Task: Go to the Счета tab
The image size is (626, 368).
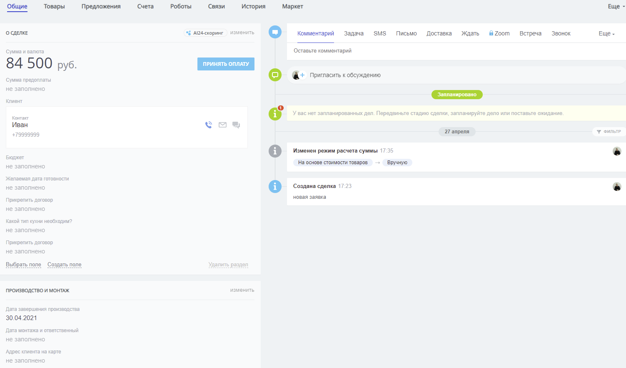Action: click(145, 6)
